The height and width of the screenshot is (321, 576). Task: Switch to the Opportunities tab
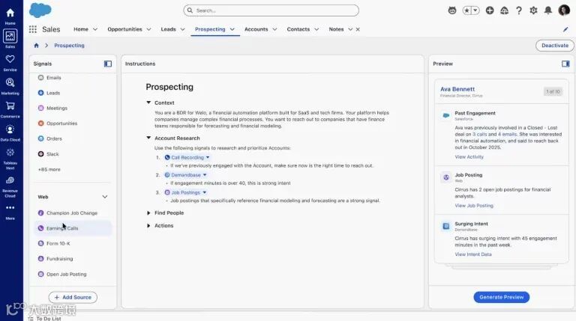124,29
